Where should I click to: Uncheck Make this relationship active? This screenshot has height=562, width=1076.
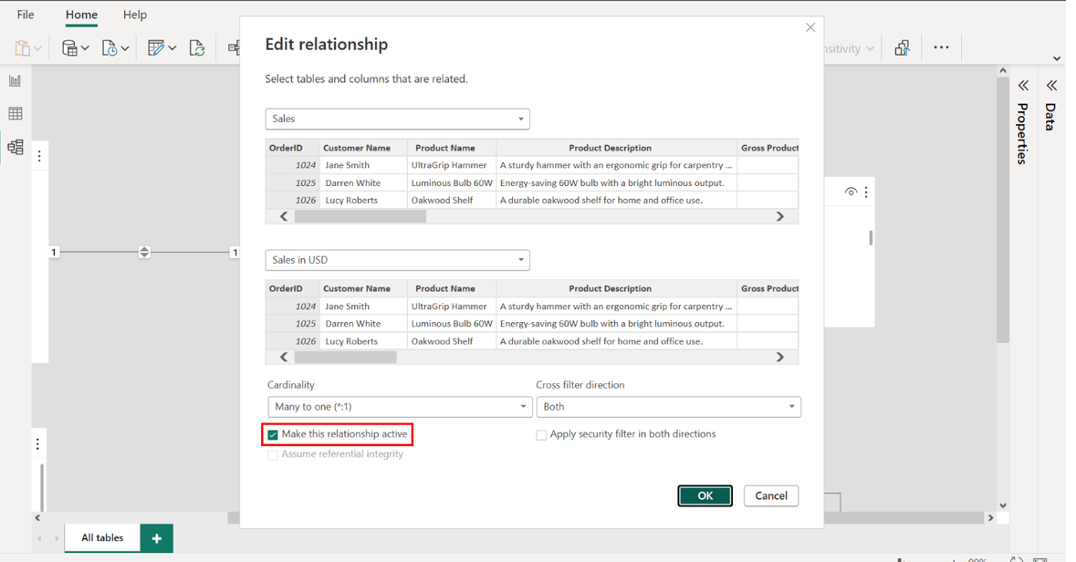coord(273,434)
